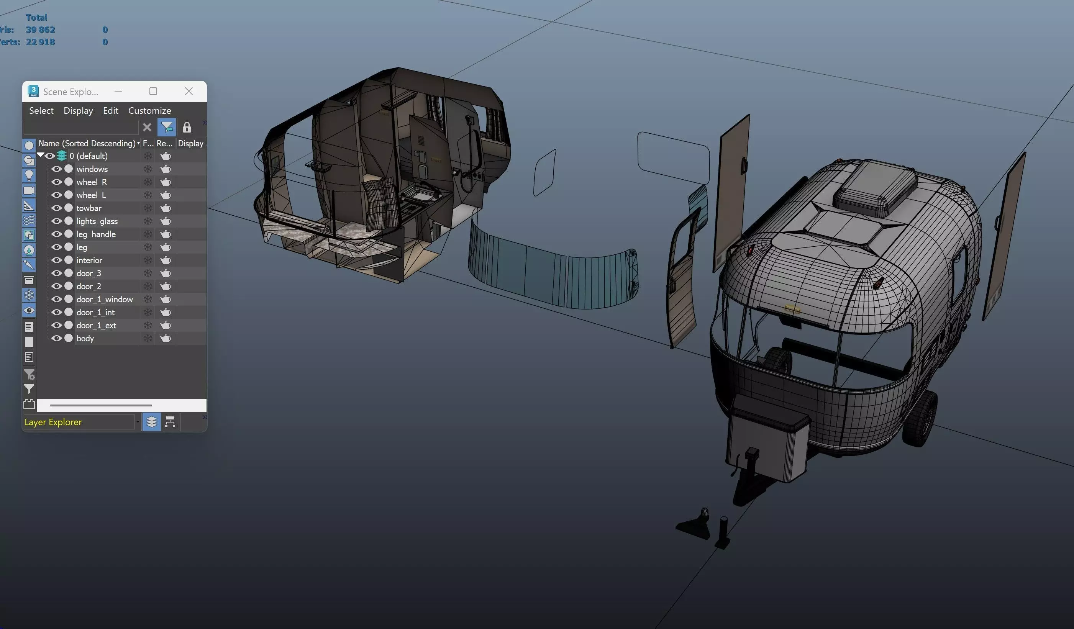Expand the bottom toolbar overflow chevron
This screenshot has width=1074, height=629.
204,417
